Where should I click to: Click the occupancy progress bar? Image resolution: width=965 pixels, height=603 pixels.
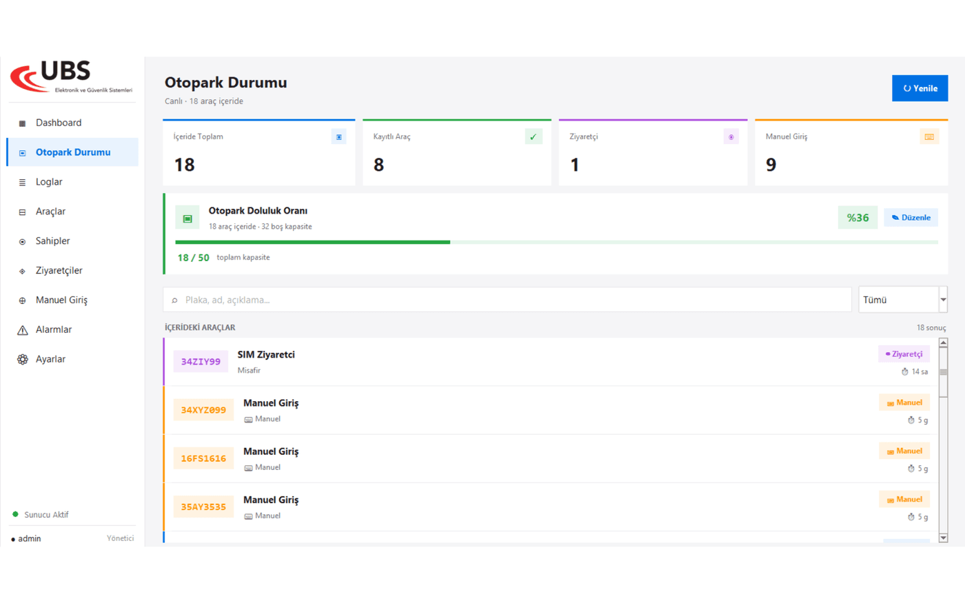tap(557, 243)
